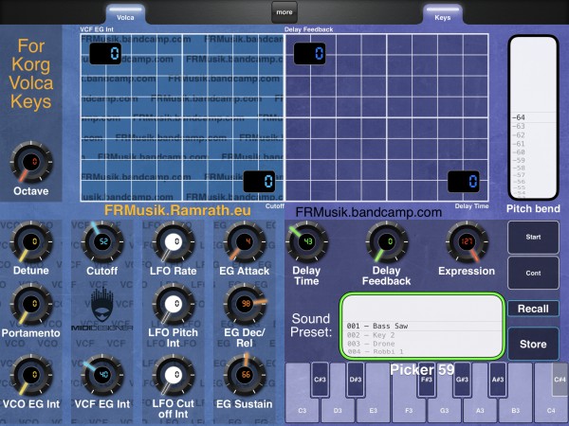Click the Cutoff value display on XY pad
This screenshot has height=426, width=569.
(x=259, y=182)
